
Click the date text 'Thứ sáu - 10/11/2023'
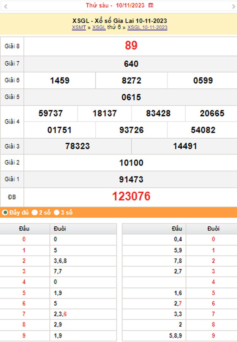tap(115, 5)
